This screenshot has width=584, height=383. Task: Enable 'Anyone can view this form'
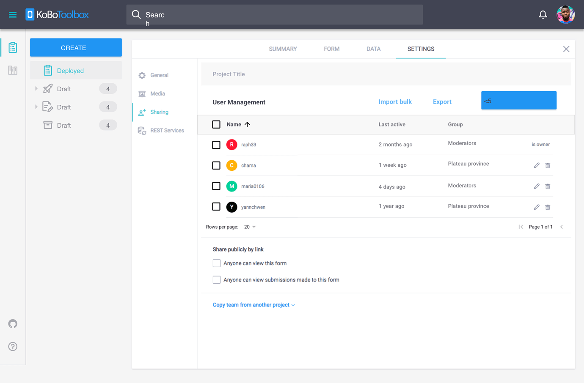216,263
